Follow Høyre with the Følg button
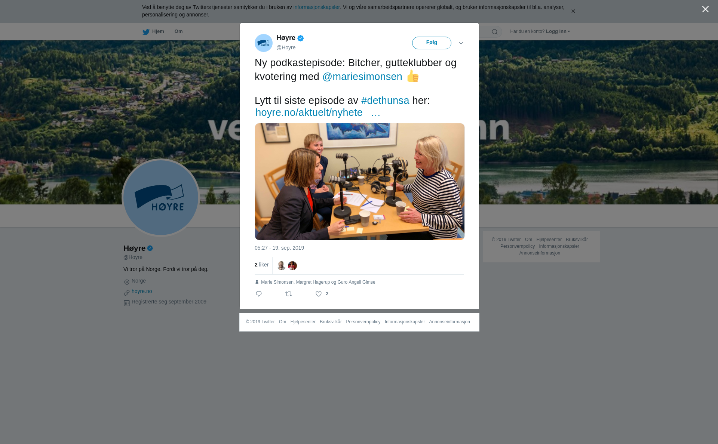The height and width of the screenshot is (444, 718). 432,43
